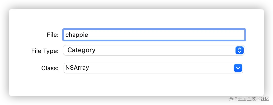Click empty white area below Class row
The width and height of the screenshot is (273, 105).
point(137,85)
